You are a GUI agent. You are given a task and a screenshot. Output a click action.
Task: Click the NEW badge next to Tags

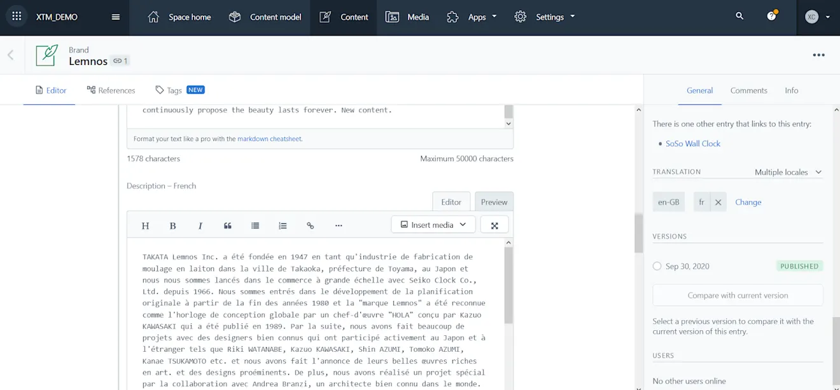pos(195,90)
